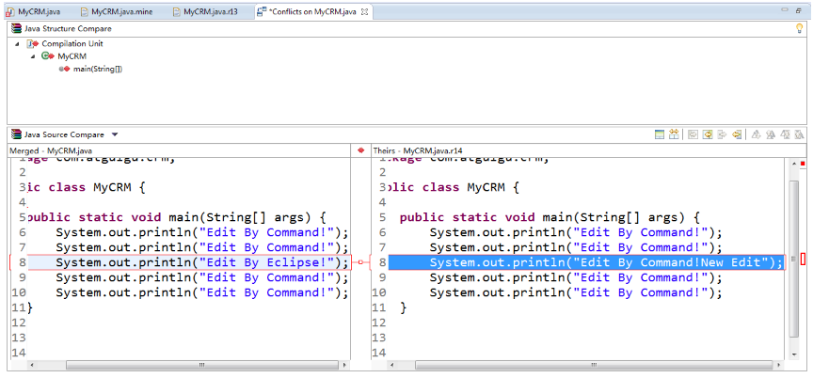The height and width of the screenshot is (378, 813).
Task: Click the next difference arrow icon
Action: [x=756, y=134]
